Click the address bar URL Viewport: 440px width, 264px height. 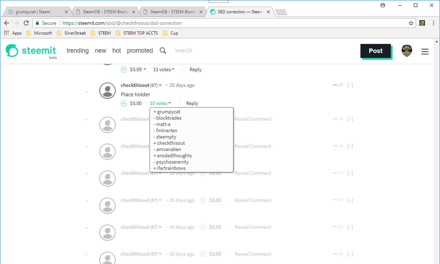(x=122, y=23)
